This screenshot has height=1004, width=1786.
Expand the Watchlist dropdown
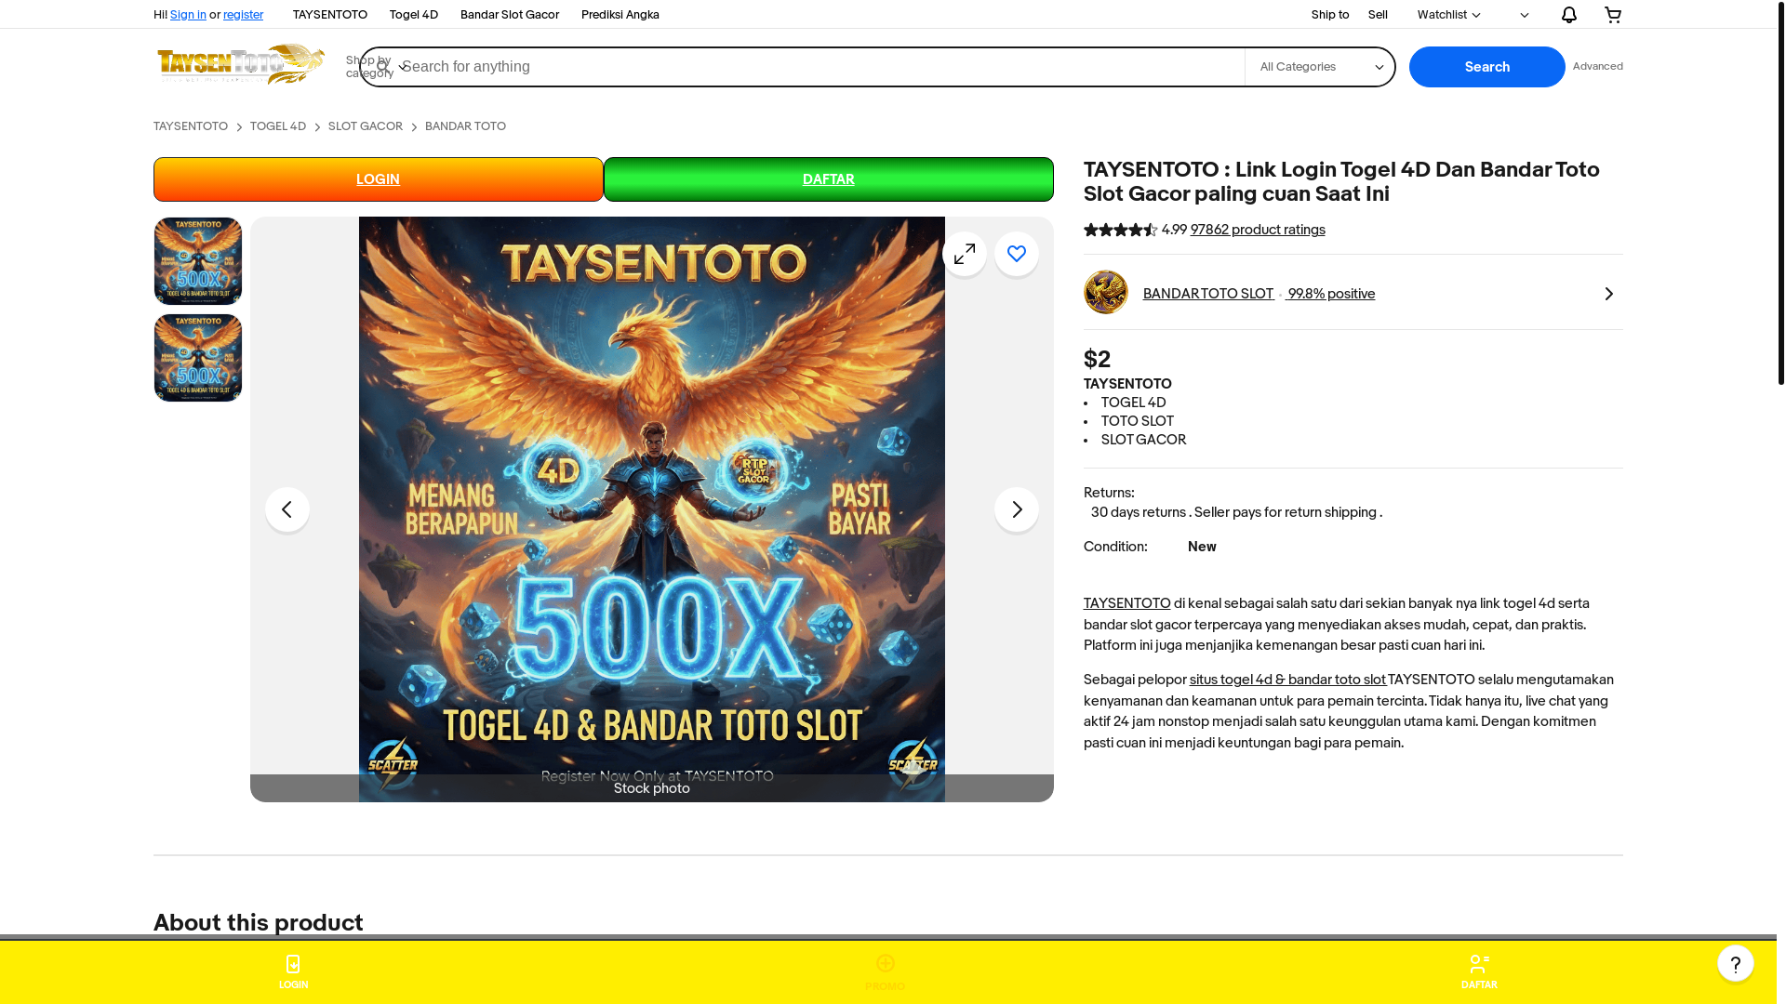click(1448, 15)
